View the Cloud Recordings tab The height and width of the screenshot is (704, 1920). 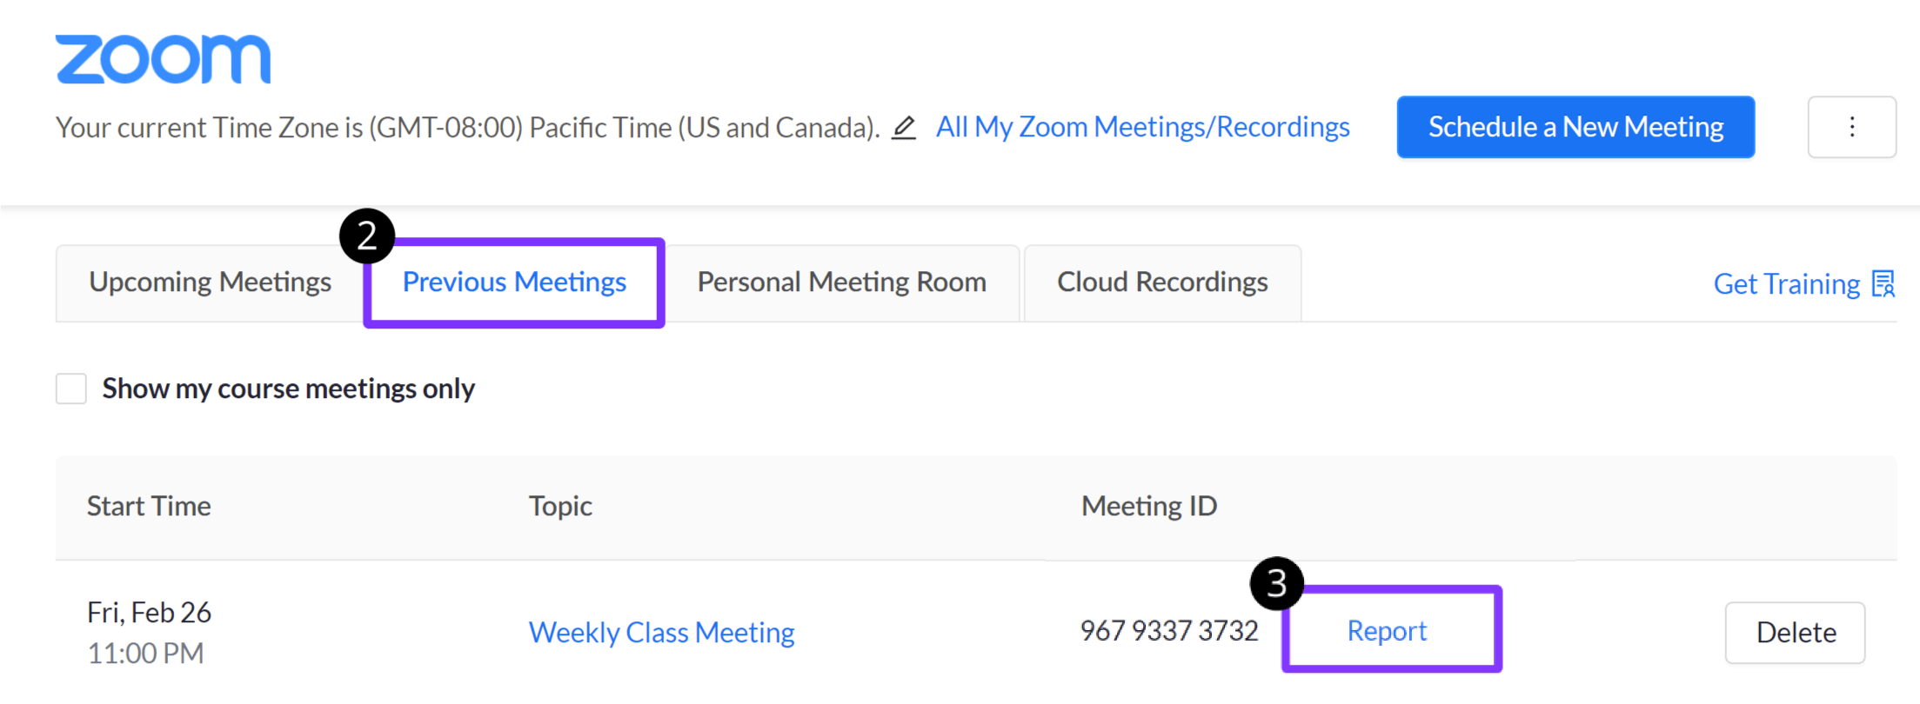pos(1162,282)
